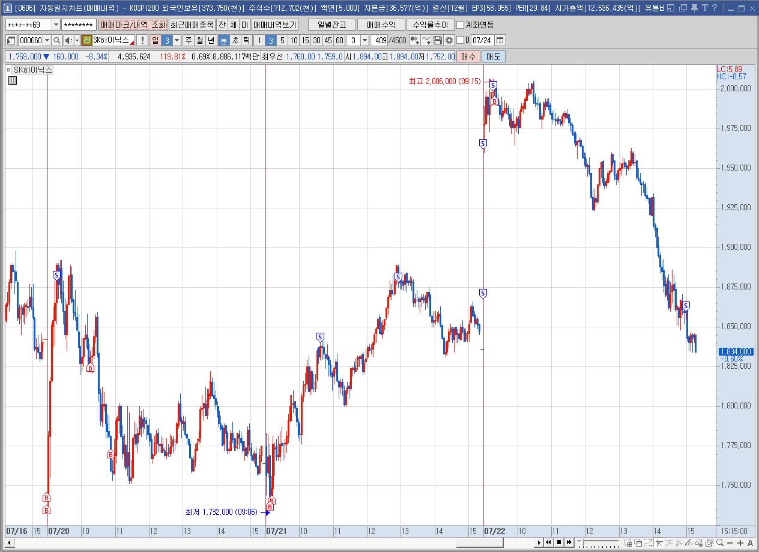Image resolution: width=759 pixels, height=552 pixels.
Task: Click the account password input field
Action: click(x=78, y=25)
